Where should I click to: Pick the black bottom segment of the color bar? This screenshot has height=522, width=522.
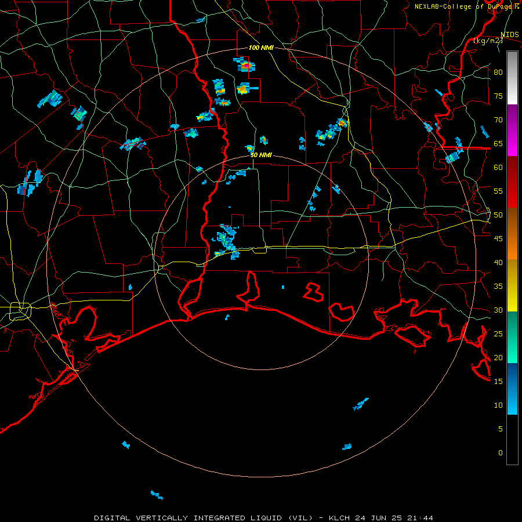[512, 440]
